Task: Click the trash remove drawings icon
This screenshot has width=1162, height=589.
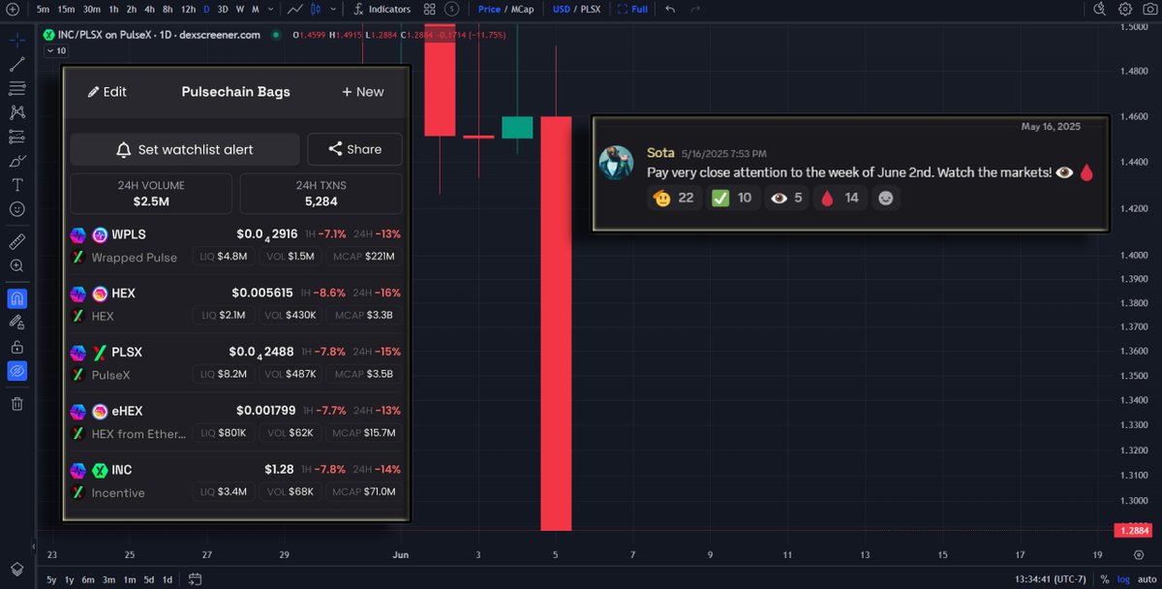Action: 17,404
